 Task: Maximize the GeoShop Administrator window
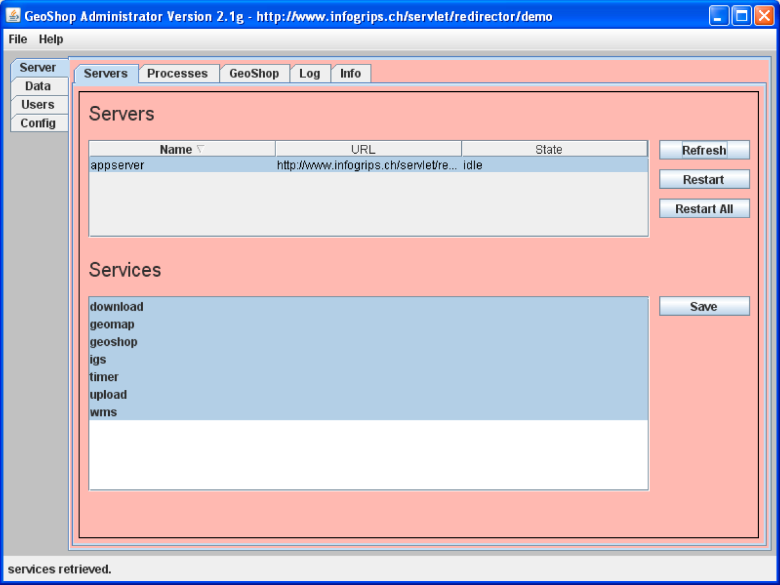741,16
